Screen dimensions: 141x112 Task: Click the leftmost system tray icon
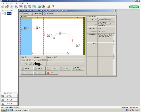[x=127, y=110]
